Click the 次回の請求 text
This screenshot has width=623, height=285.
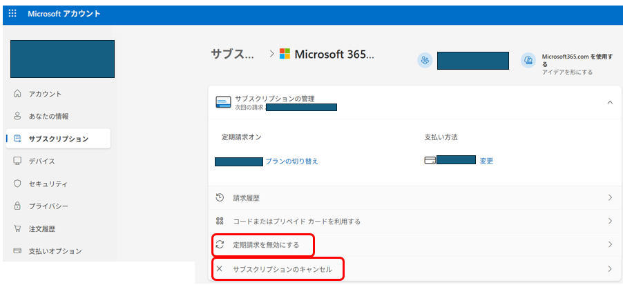coord(249,107)
